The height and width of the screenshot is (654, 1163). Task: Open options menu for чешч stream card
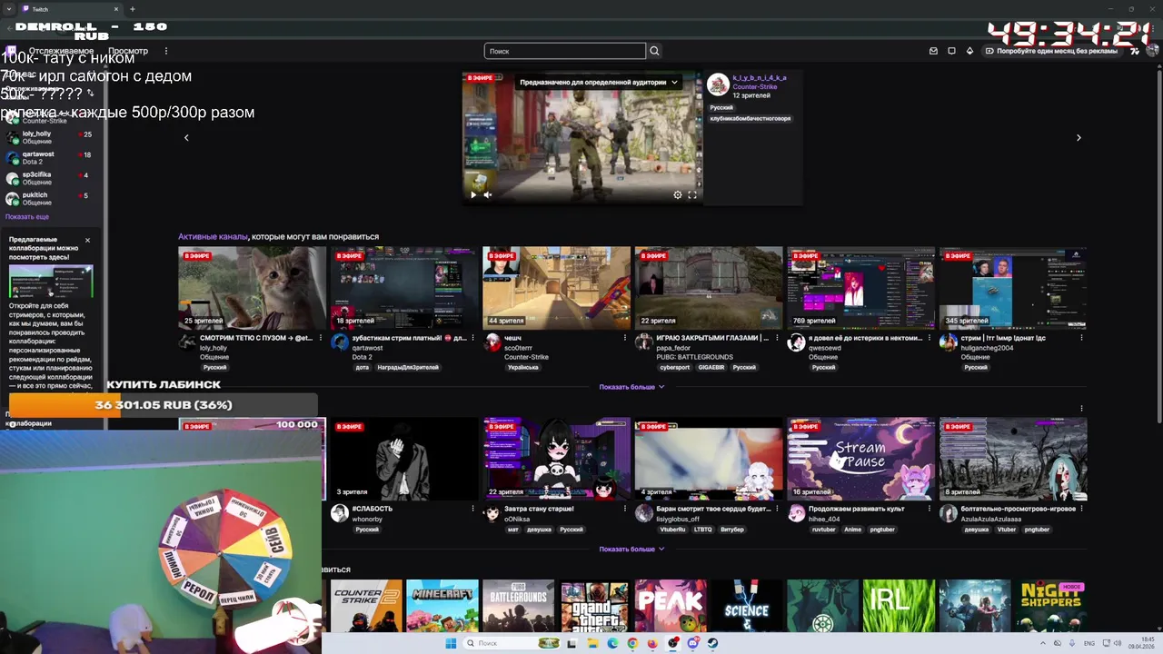pos(625,338)
